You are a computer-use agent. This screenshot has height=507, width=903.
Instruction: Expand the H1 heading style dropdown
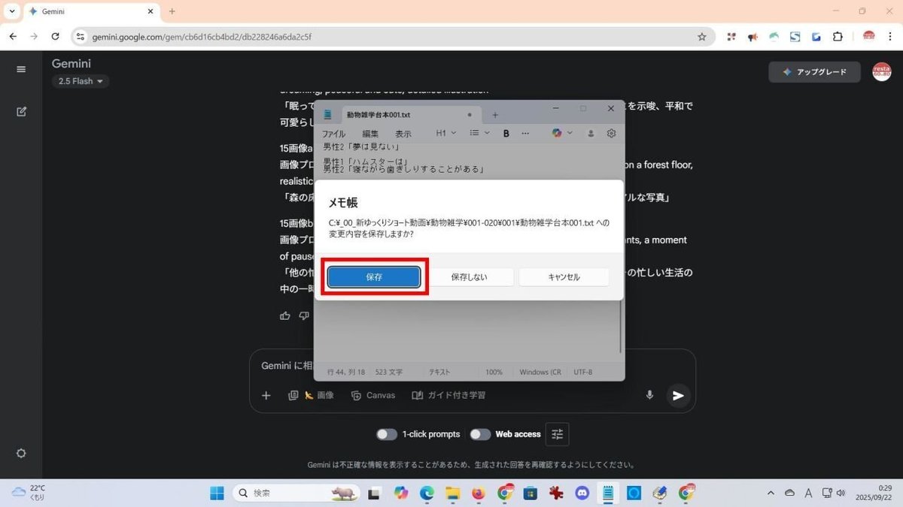click(444, 133)
